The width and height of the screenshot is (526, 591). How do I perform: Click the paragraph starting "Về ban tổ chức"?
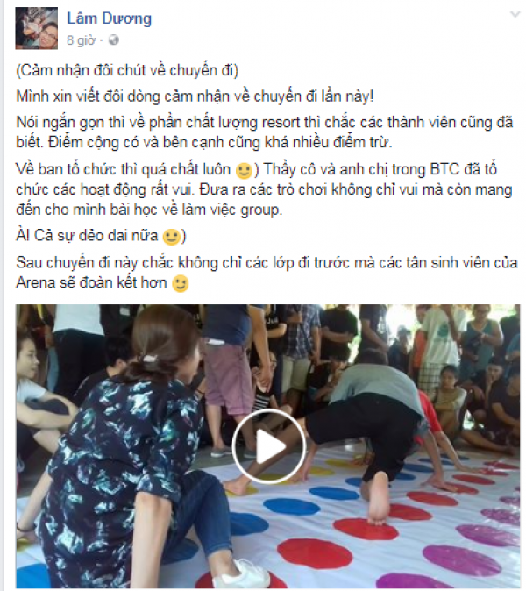click(x=264, y=189)
